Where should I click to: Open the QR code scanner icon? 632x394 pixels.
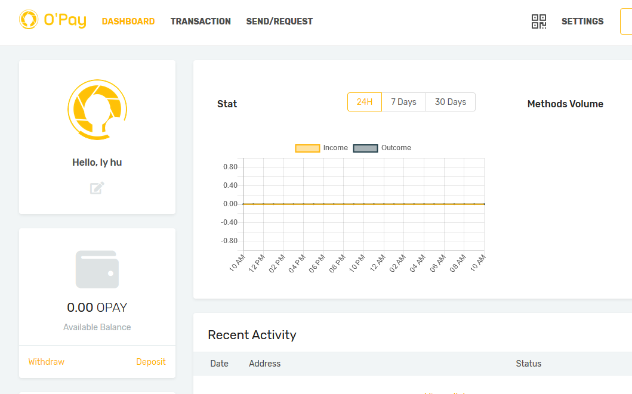coord(539,21)
